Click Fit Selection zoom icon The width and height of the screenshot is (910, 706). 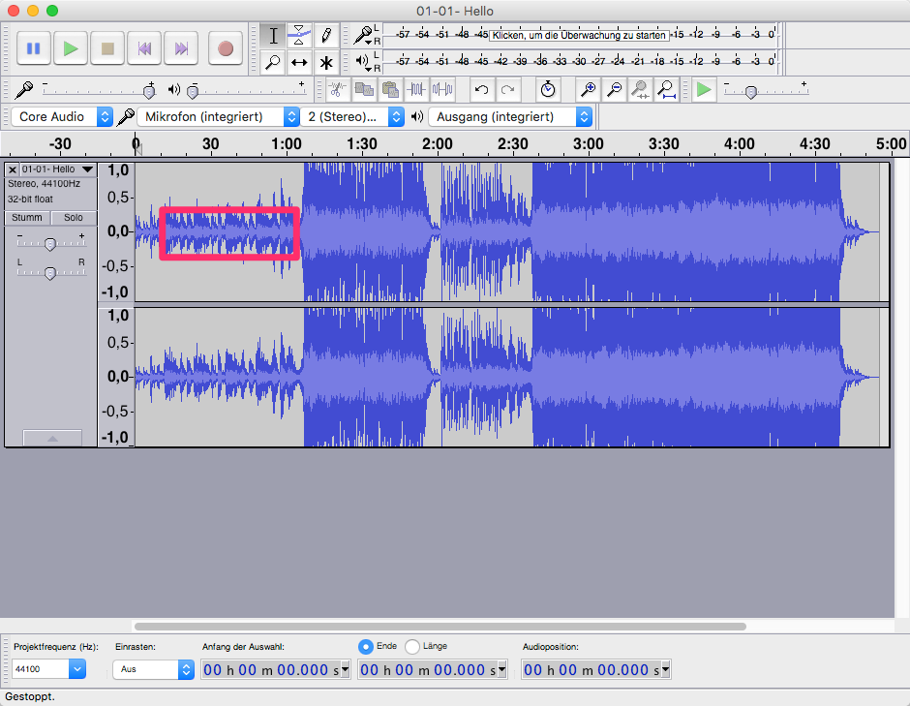[640, 89]
